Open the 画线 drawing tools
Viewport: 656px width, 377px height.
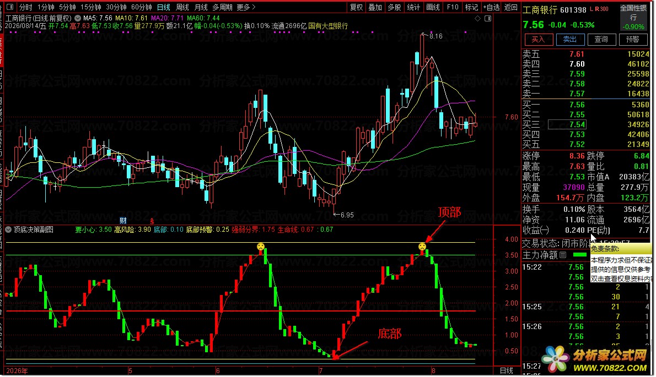coord(433,7)
